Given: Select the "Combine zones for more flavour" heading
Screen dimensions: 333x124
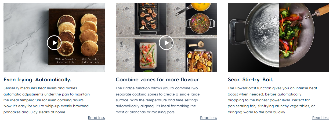Looking at the screenshot, I should coord(157,79).
